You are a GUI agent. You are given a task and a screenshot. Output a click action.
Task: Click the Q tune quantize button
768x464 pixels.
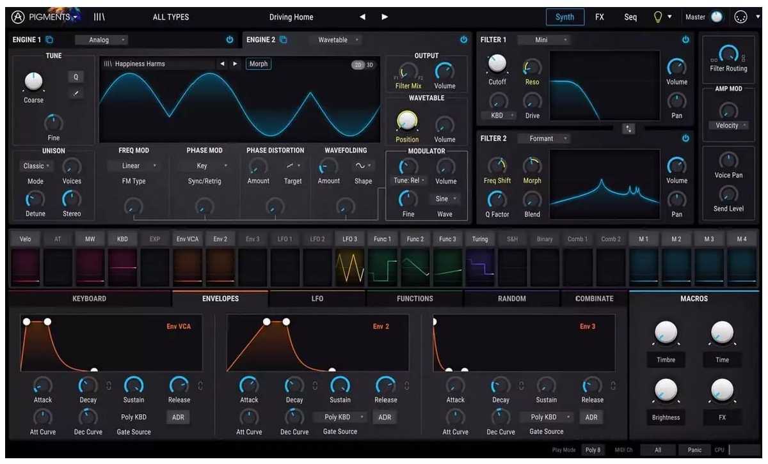coord(76,77)
